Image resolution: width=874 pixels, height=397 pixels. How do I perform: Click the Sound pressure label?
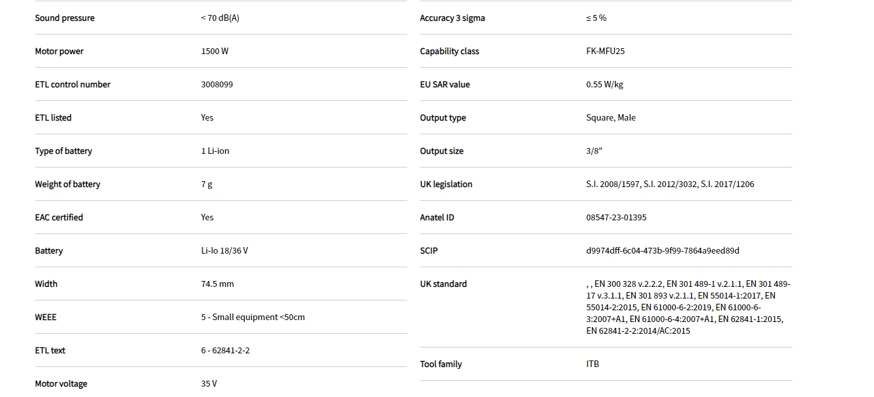coord(65,18)
